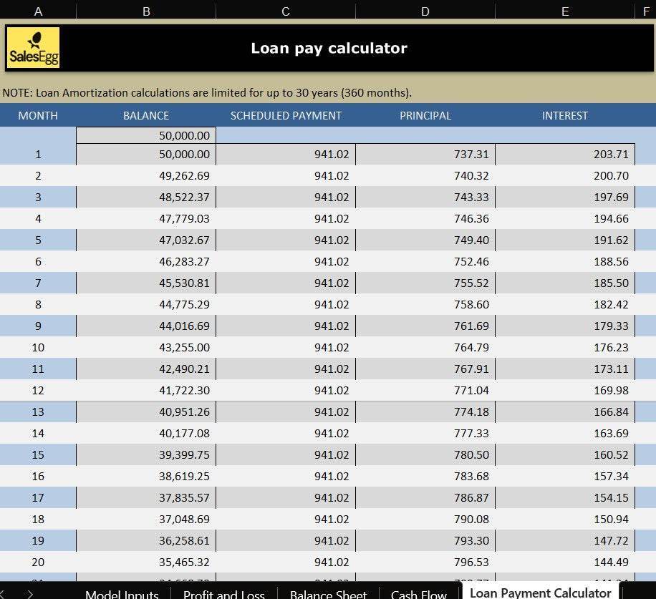Screen dimensions: 656x599
Task: Select column C header
Action: pos(286,11)
